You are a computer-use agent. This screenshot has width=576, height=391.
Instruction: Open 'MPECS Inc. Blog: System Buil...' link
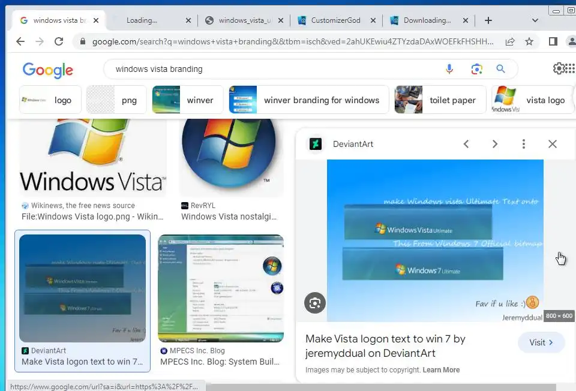coord(220,362)
